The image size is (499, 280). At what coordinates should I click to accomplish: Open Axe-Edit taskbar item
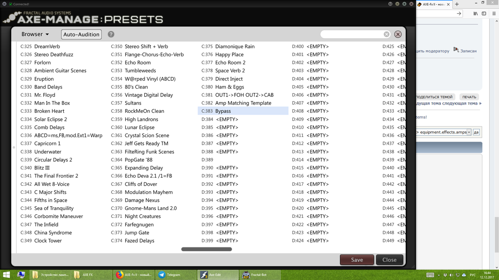217,275
